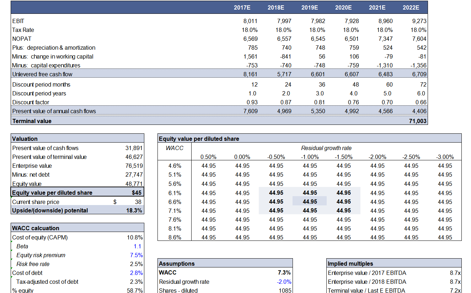The height and width of the screenshot is (293, 471).
Task: Select the upside potential value 18.3%
Action: 135,211
